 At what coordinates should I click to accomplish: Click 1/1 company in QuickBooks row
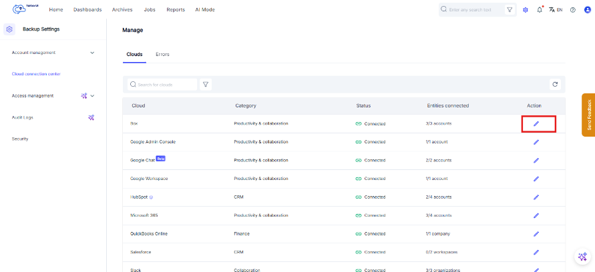point(438,234)
